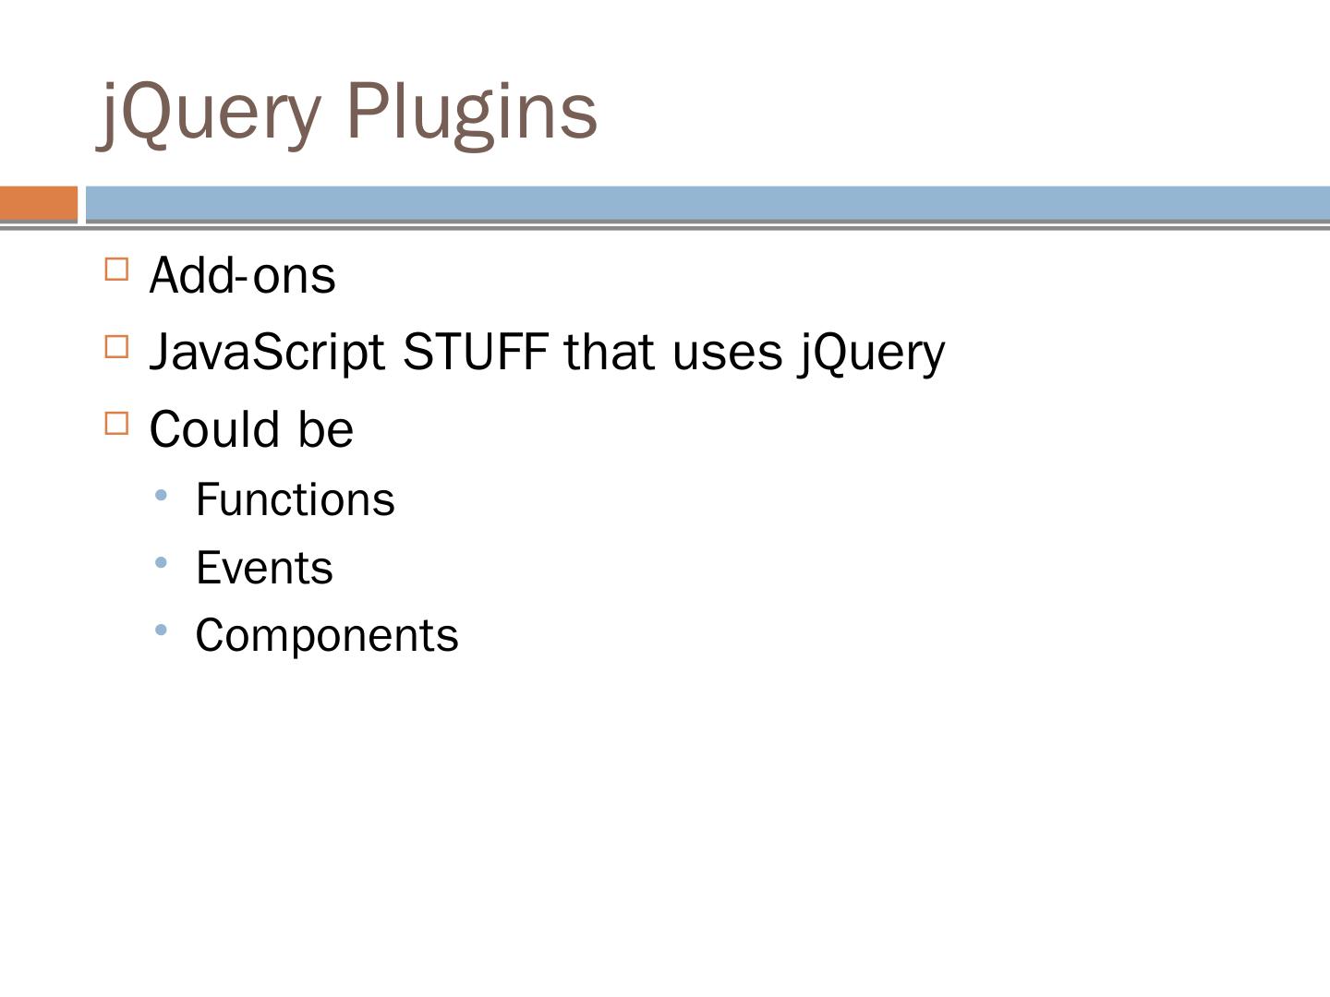Click the orange accent block left of the blue bar
Image resolution: width=1330 pixels, height=997 pixels.
[39, 203]
